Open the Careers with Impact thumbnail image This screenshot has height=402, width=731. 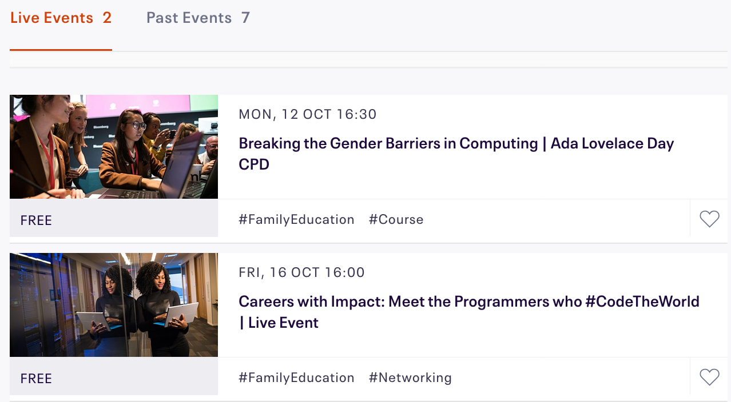114,305
